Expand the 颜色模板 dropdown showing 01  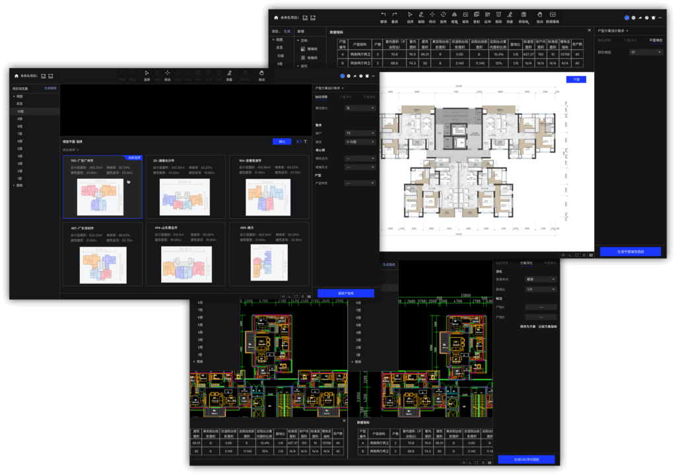[x=646, y=51]
